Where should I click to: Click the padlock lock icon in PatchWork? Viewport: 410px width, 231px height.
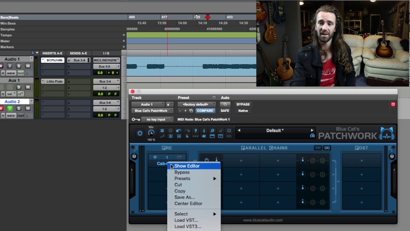click(x=220, y=131)
